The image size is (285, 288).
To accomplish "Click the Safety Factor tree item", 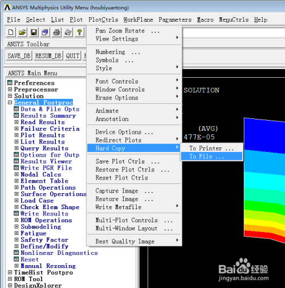I will pos(44,239).
